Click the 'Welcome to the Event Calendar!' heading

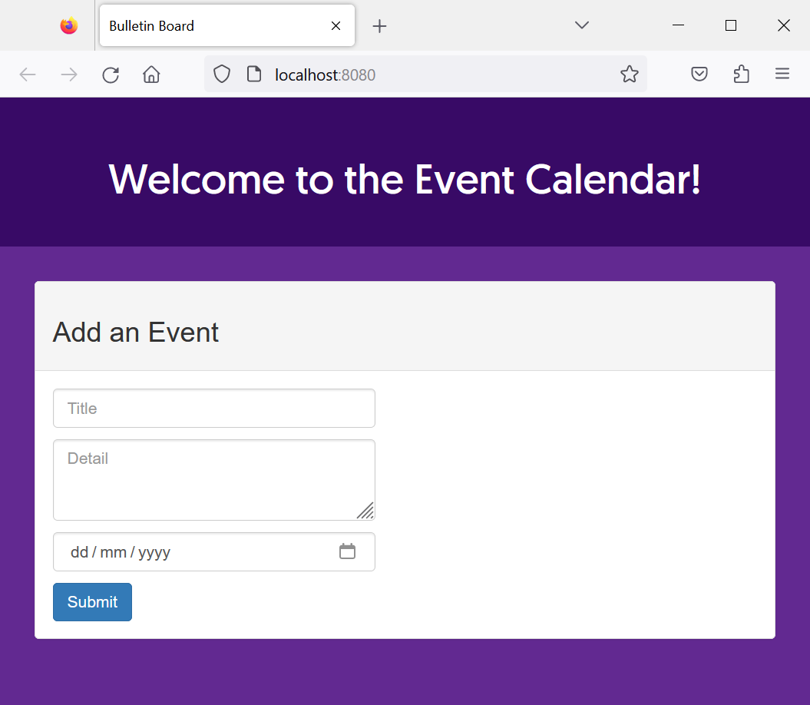click(x=405, y=180)
